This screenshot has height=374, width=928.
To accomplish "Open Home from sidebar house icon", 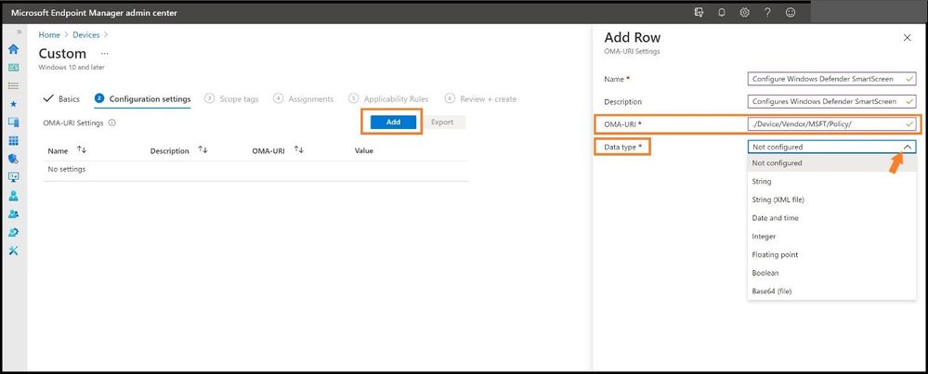I will pyautogui.click(x=13, y=49).
